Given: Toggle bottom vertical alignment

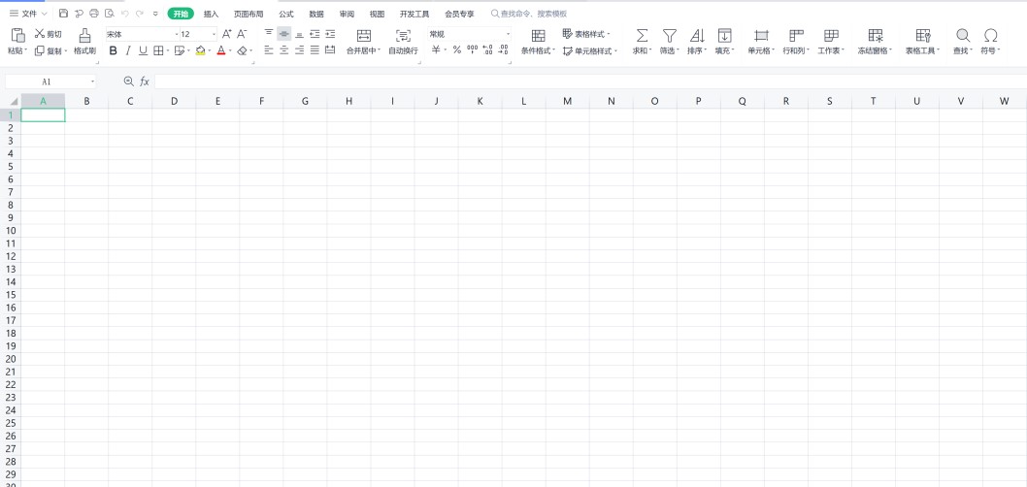Looking at the screenshot, I should (299, 34).
